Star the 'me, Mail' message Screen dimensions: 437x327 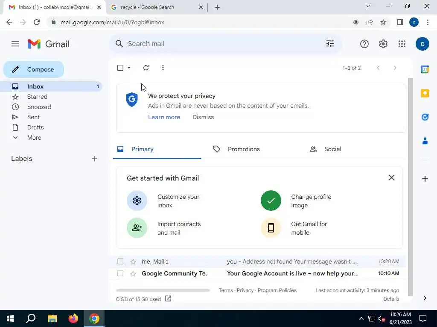[x=133, y=262]
